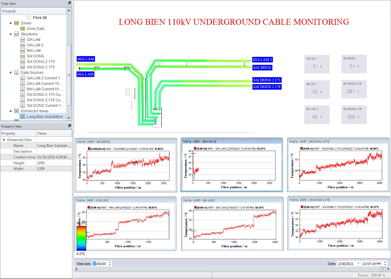391x279 pixels.
Task: Click the SAI DONG 2 176 structure icon
Action: [23, 67]
